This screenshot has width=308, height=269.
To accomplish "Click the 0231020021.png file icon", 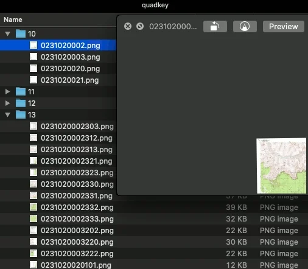I will coord(33,80).
